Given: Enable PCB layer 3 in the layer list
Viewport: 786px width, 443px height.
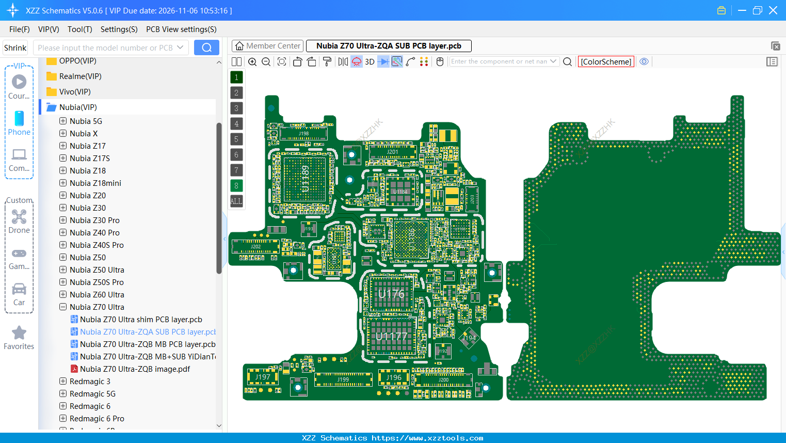Looking at the screenshot, I should pyautogui.click(x=236, y=108).
